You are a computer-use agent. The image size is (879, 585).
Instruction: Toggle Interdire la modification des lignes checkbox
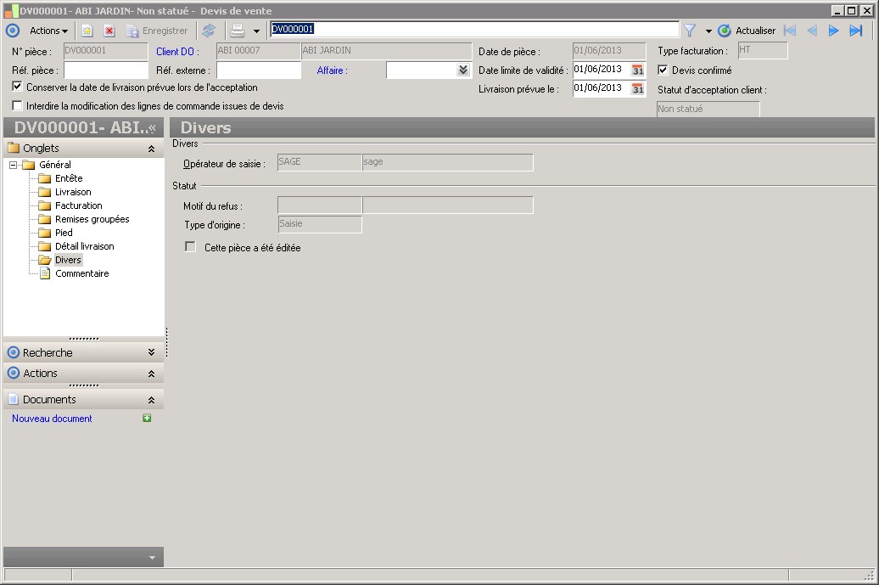pyautogui.click(x=17, y=105)
